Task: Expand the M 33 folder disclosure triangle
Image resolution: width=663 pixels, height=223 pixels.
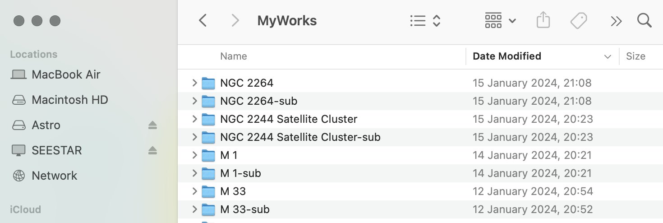Action: tap(194, 191)
